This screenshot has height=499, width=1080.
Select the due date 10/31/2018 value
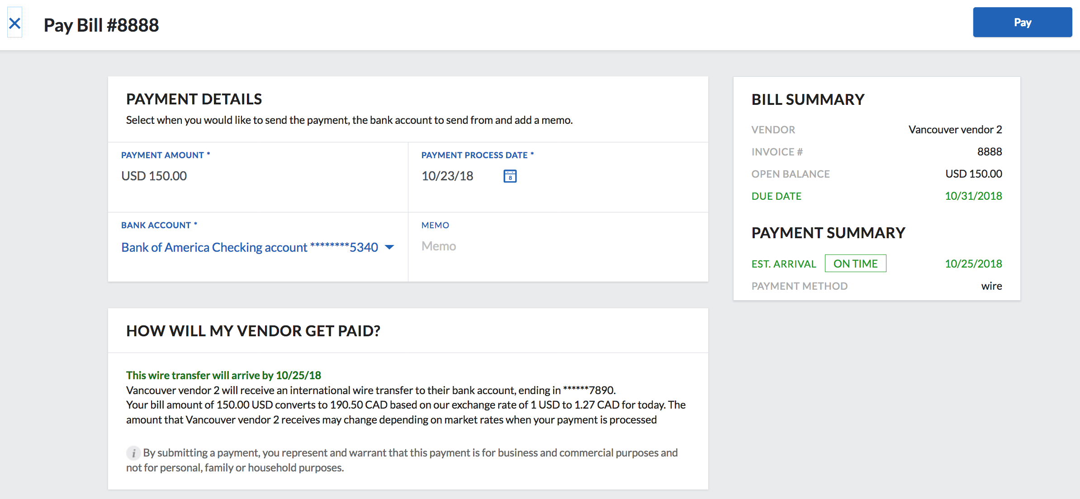point(973,196)
